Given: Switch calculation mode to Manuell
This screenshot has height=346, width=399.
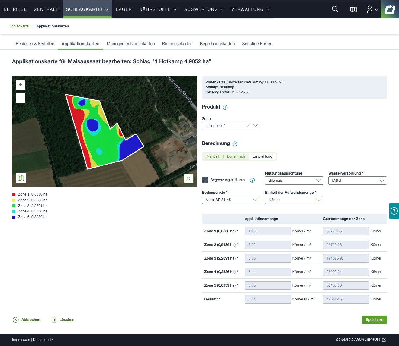Looking at the screenshot, I should point(213,156).
